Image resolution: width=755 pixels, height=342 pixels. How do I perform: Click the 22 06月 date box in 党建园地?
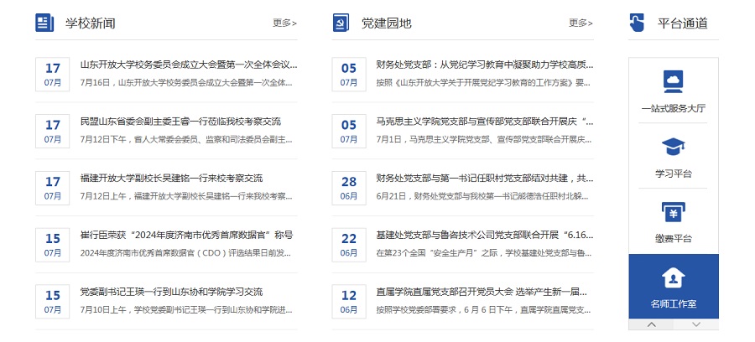coord(349,245)
